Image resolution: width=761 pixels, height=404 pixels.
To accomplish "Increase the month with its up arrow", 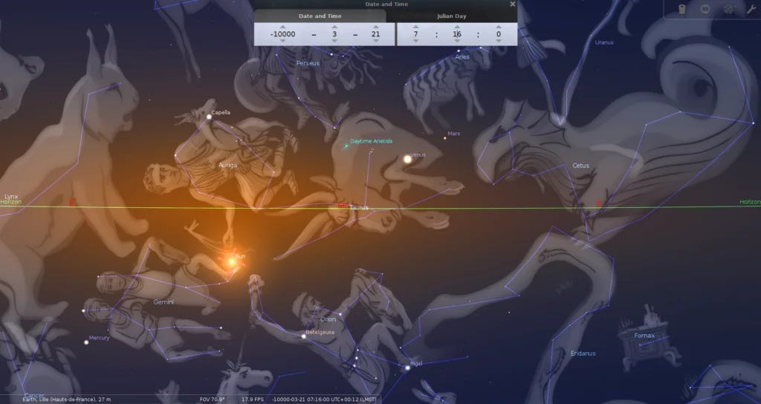I will [x=334, y=27].
